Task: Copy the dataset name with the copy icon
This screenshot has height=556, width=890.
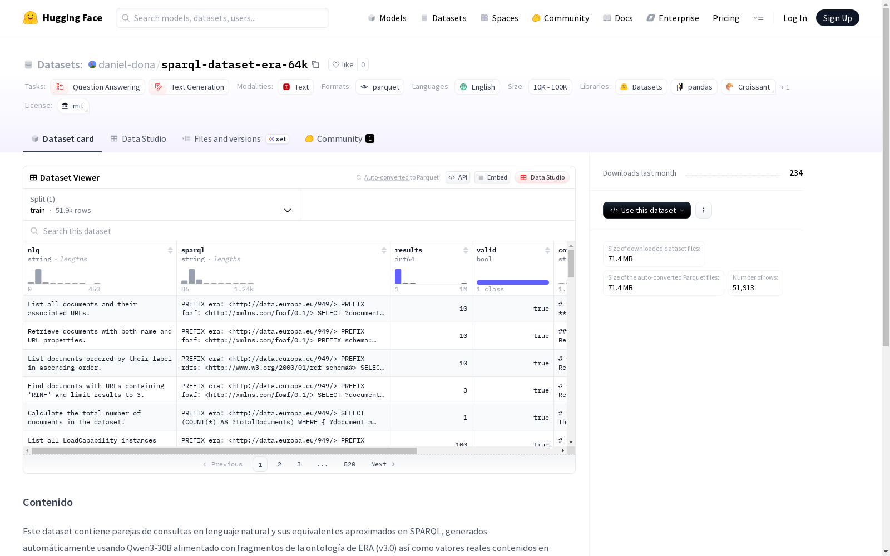Action: click(315, 64)
